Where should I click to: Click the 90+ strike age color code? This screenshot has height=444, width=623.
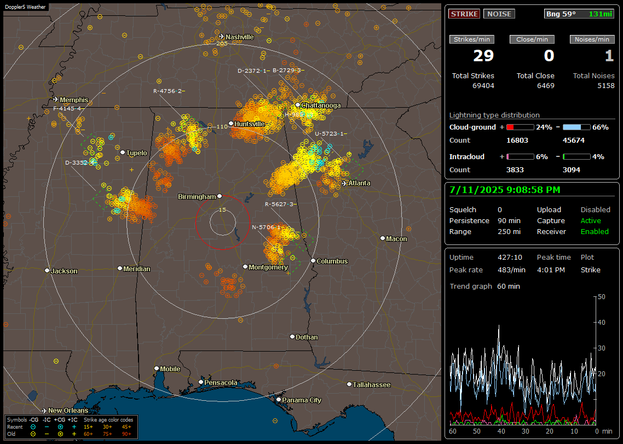[x=126, y=434]
